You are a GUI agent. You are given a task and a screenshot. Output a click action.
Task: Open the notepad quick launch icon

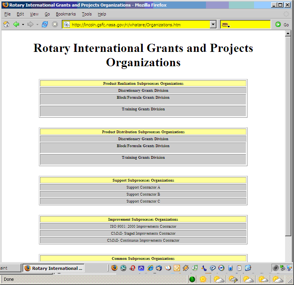tap(239, 268)
